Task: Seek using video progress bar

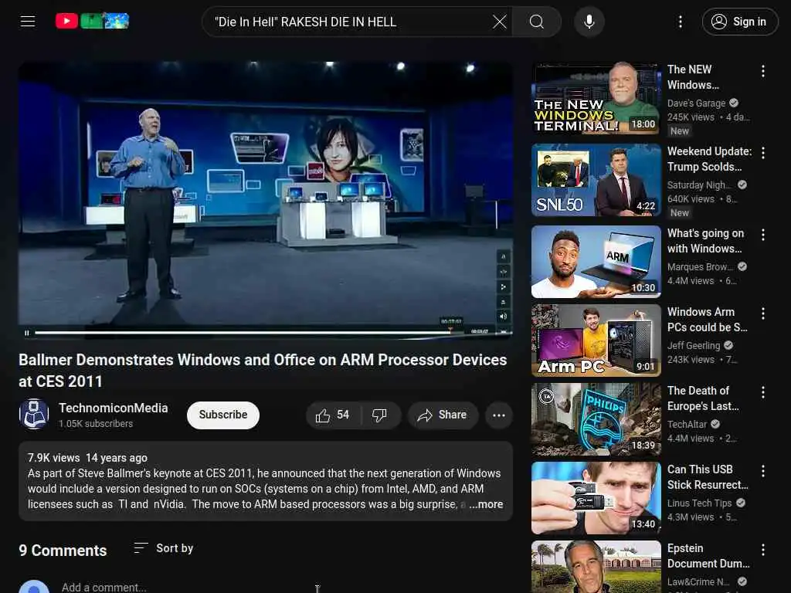Action: 243,333
